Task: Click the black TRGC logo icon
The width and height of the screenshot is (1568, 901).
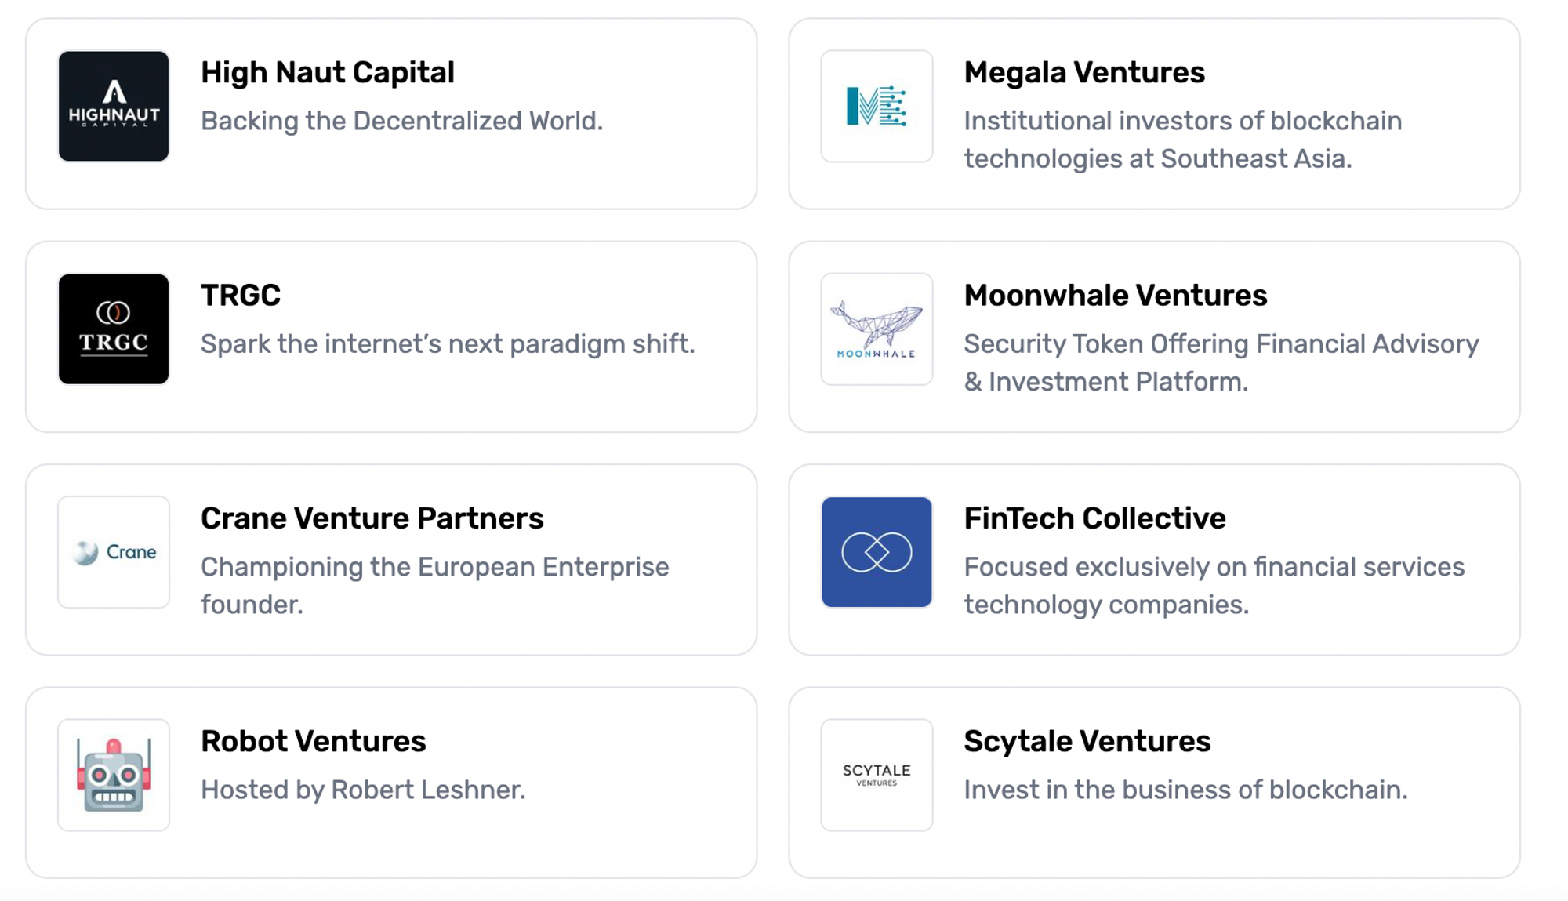Action: (x=114, y=329)
